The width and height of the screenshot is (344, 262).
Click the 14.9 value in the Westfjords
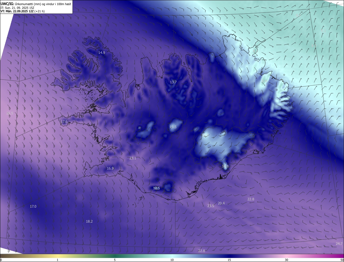tap(102, 53)
